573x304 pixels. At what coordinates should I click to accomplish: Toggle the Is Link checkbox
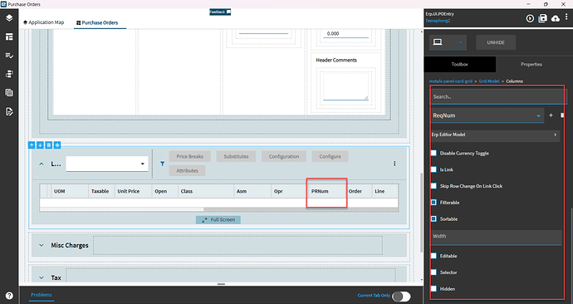[433, 169]
